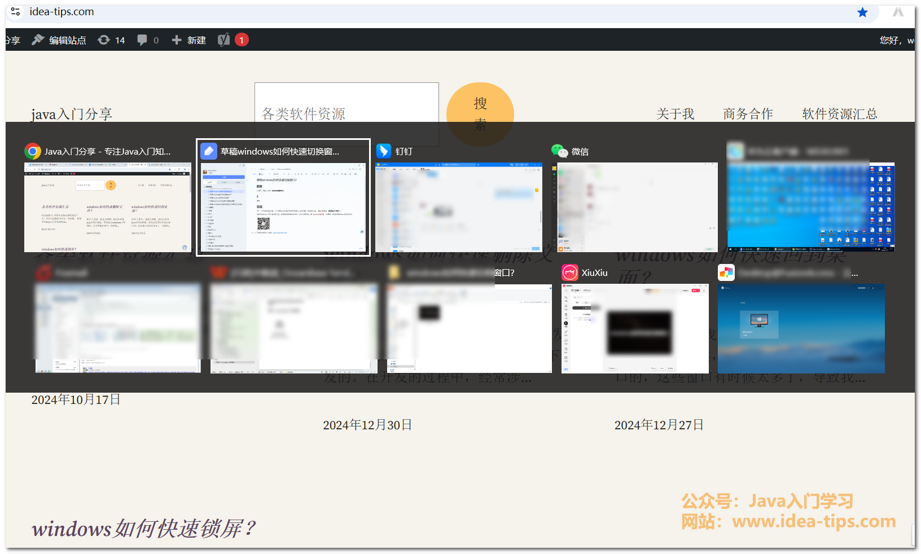The image size is (921, 554).
Task: Switch to the Java入门分享 Chrome window preview
Action: 108,207
